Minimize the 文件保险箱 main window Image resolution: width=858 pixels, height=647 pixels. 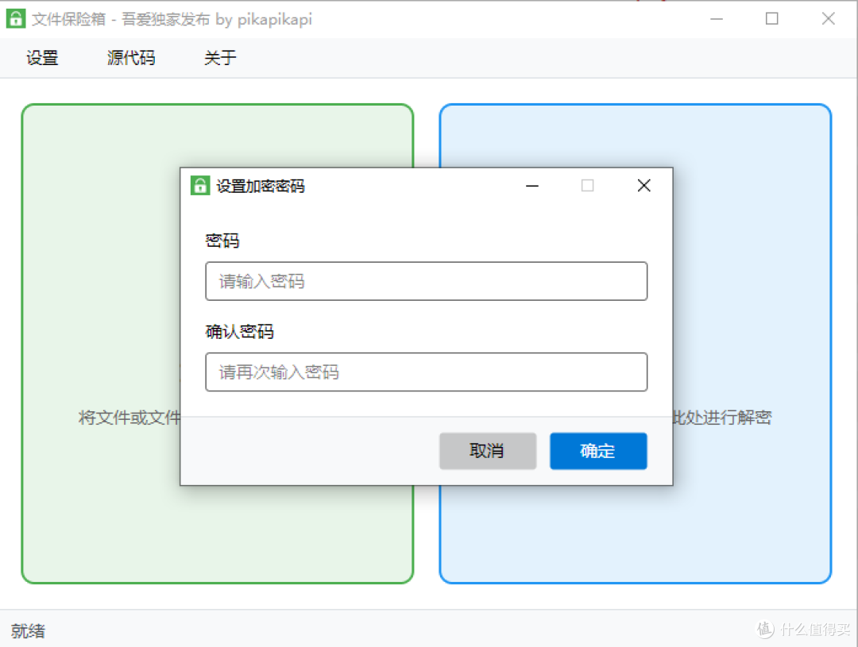click(717, 18)
